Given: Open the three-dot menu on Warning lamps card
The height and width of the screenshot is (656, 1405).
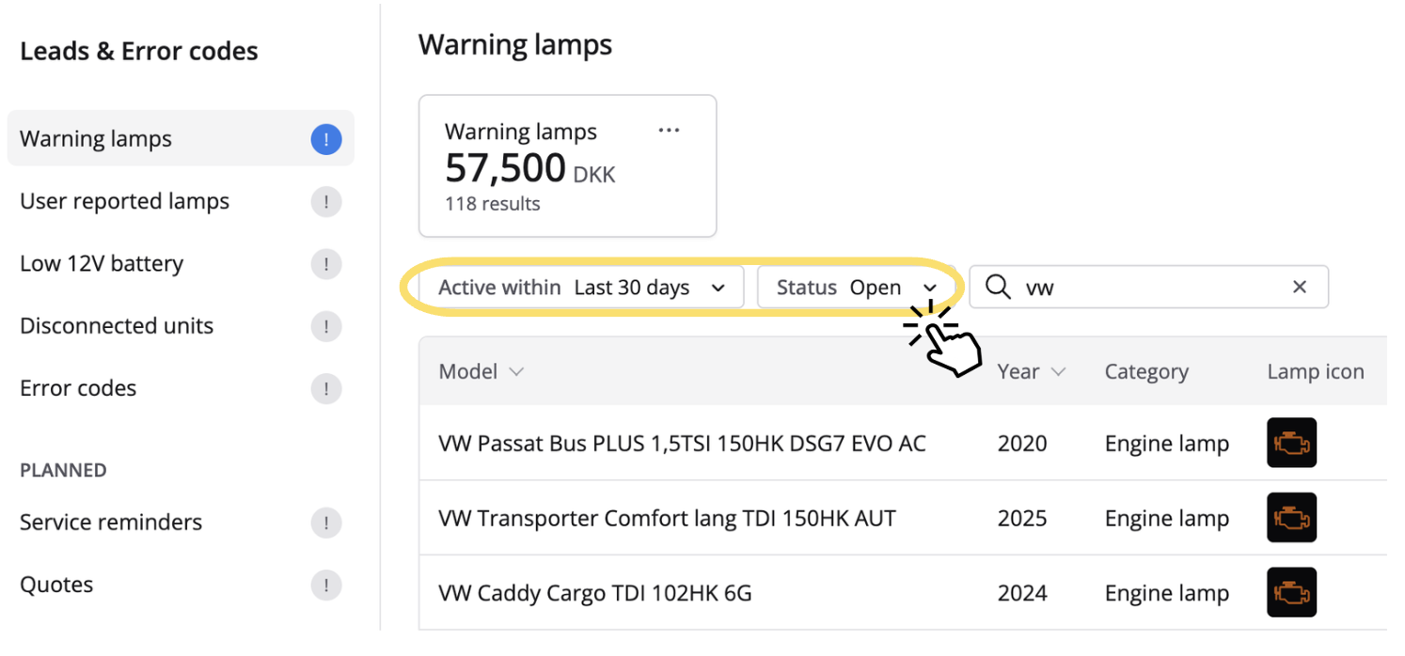Looking at the screenshot, I should pyautogui.click(x=669, y=131).
